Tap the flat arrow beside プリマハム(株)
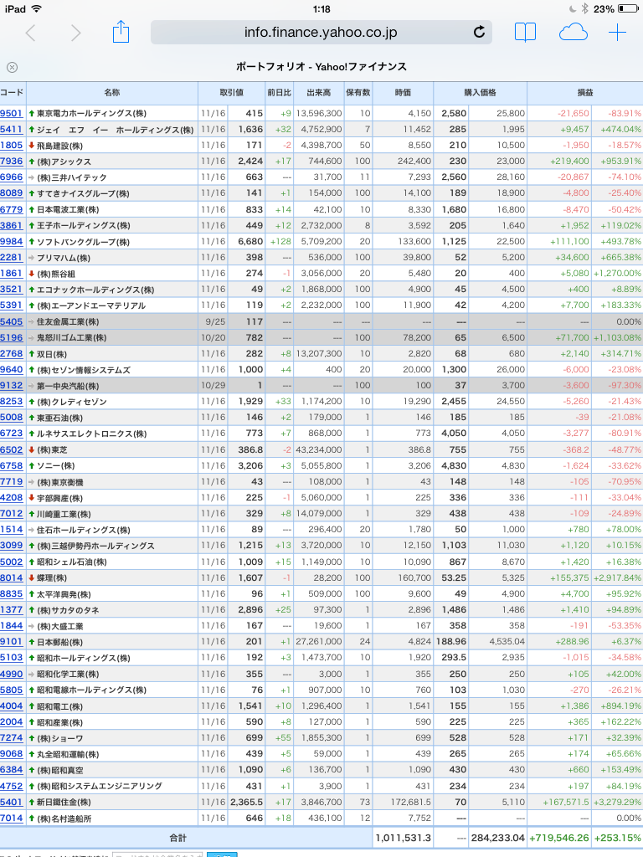 pos(32,258)
